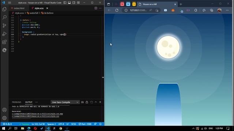Image resolution: width=234 pixels, height=131 pixels.
Task: Select the Output panel tab
Action: click(x=29, y=102)
